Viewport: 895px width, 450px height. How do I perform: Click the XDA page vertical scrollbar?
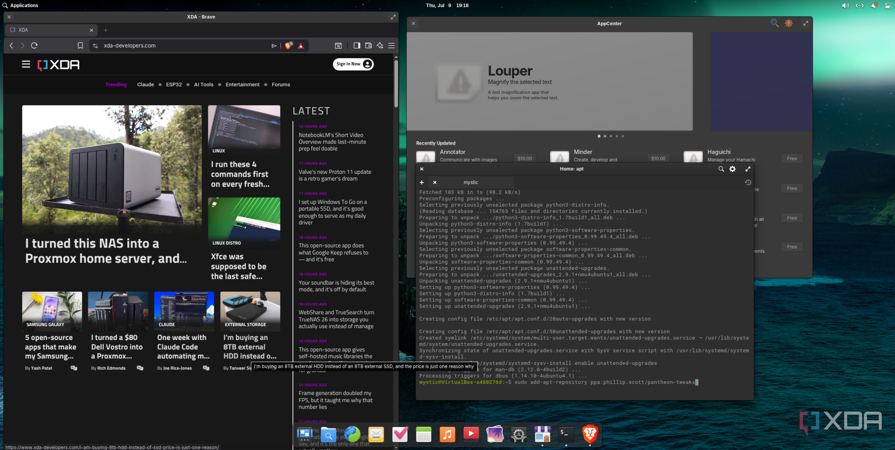pos(396,84)
